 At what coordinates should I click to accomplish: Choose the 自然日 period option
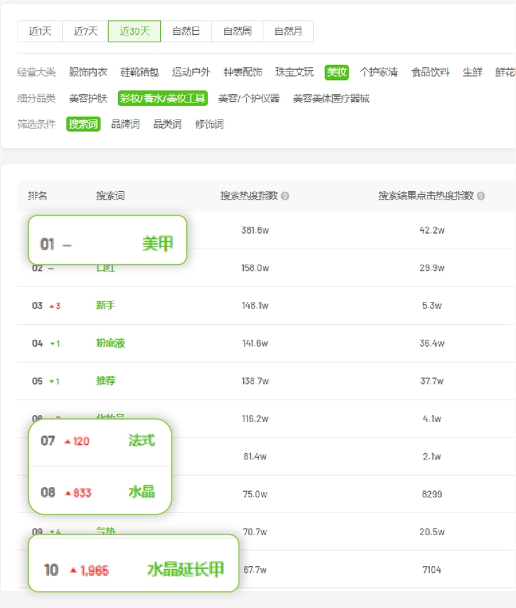(x=186, y=31)
